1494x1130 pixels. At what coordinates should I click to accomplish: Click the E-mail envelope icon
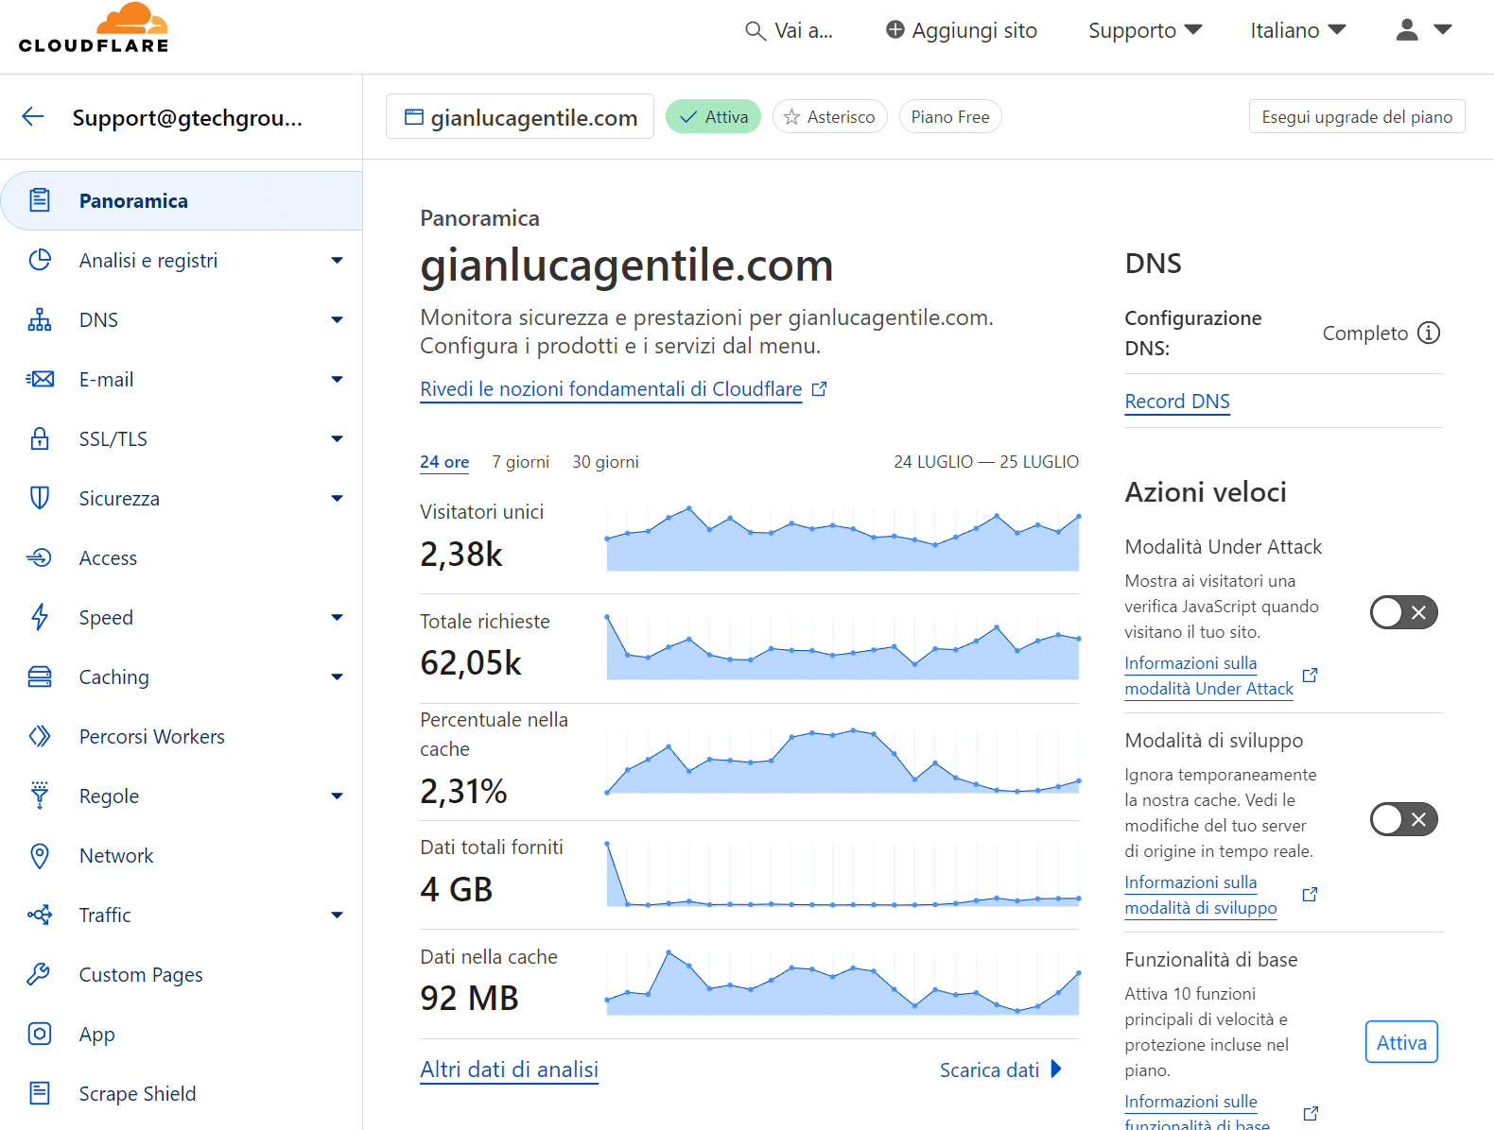point(40,379)
